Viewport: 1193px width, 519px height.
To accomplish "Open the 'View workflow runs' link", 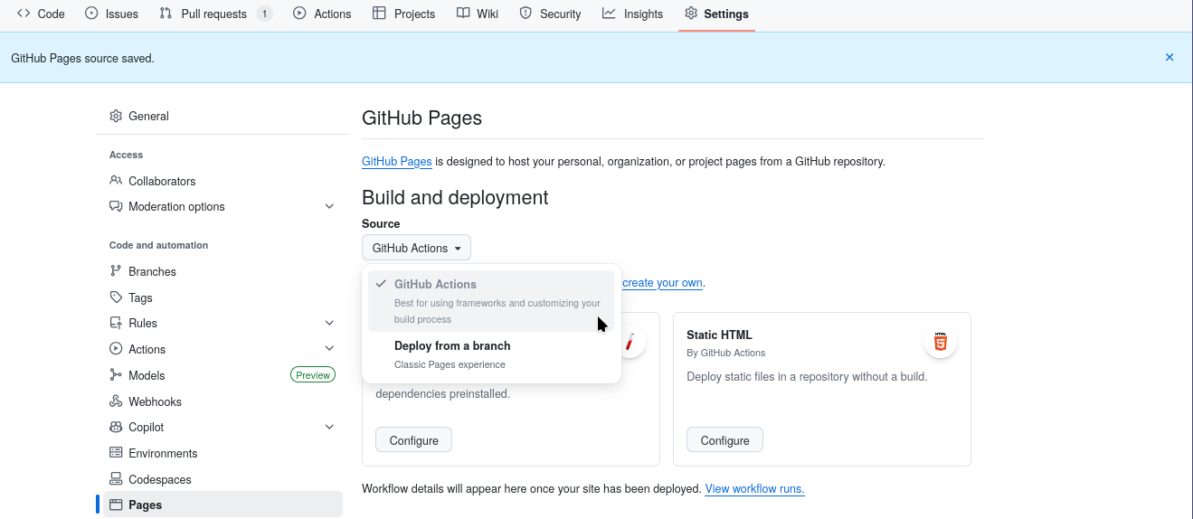I will [x=754, y=489].
